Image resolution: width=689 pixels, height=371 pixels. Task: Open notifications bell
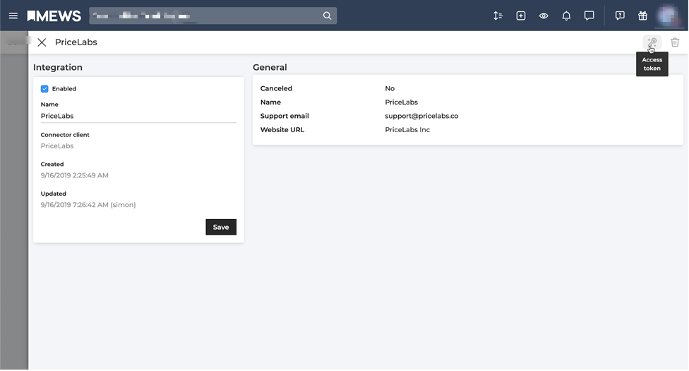click(566, 16)
